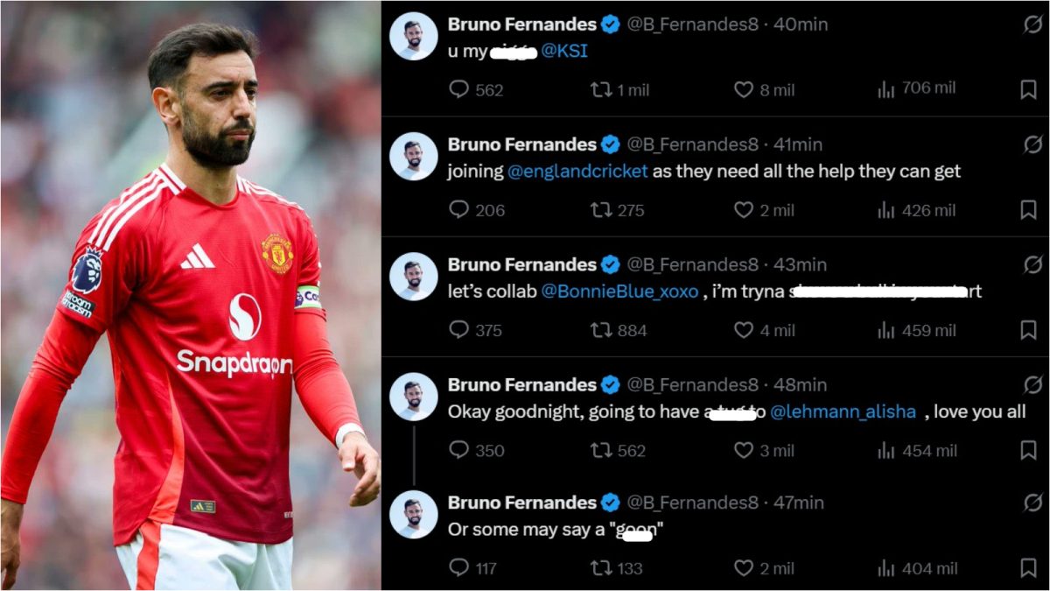Toggle like on the KSI tweet
Screen dimensions: 1050x591
pos(742,88)
